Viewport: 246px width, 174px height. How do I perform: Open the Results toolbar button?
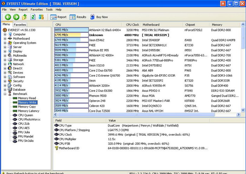click(78, 17)
